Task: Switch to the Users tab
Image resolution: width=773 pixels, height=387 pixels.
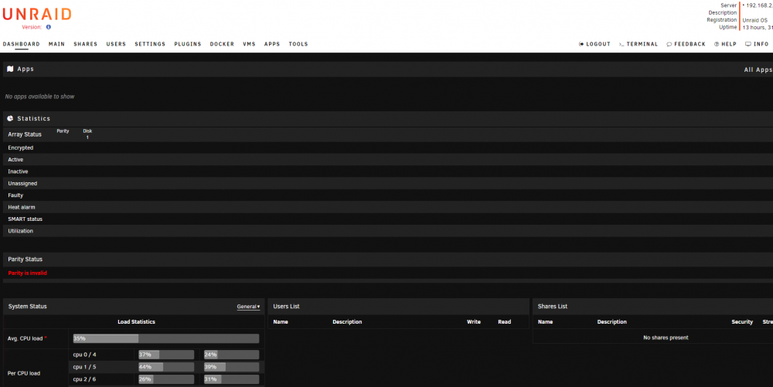Action: click(116, 44)
